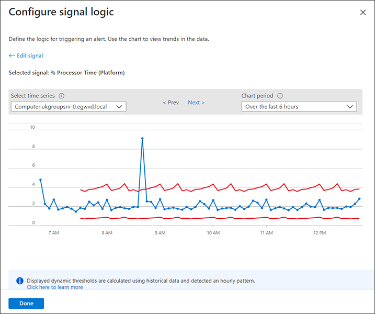Viewport: 375px width, 314px height.
Task: Click the Done button
Action: 26,303
